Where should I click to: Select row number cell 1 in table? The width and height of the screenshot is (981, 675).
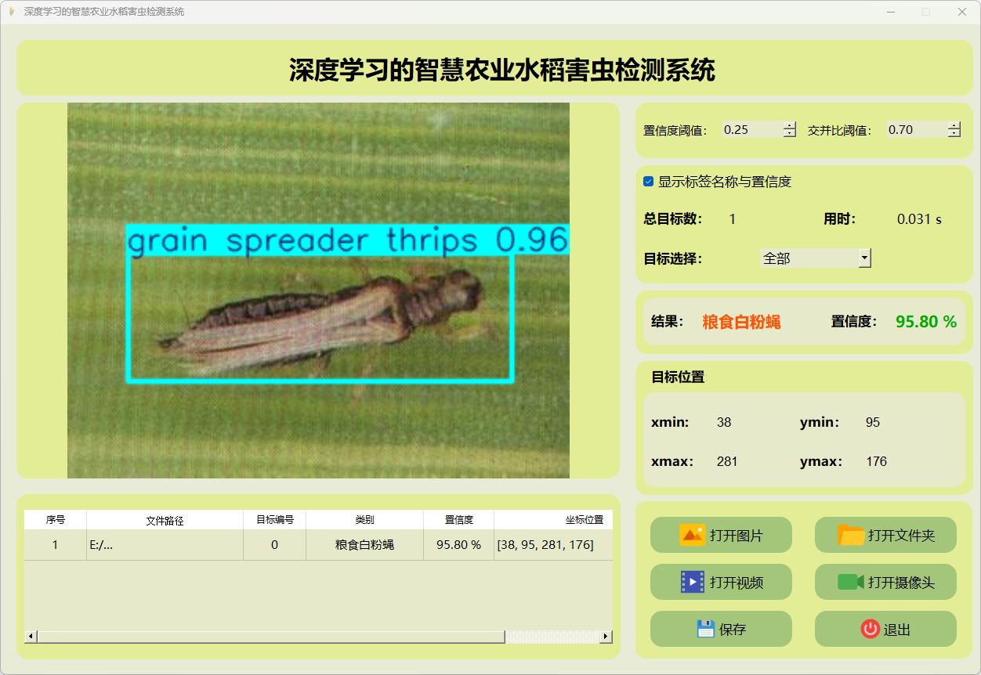coord(55,545)
